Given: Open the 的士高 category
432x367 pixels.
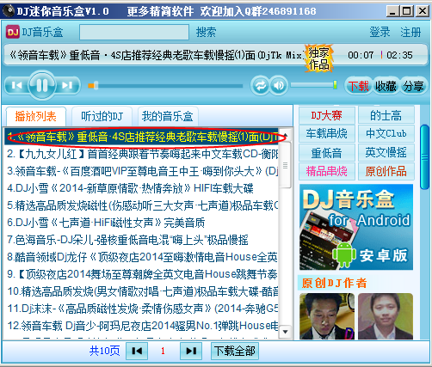Looking at the screenshot, I should click(386, 115).
